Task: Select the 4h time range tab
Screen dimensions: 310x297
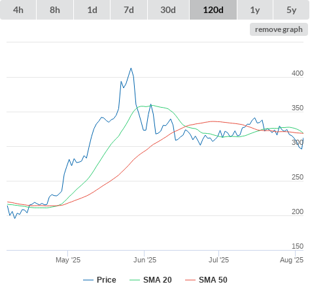Action: [18, 10]
